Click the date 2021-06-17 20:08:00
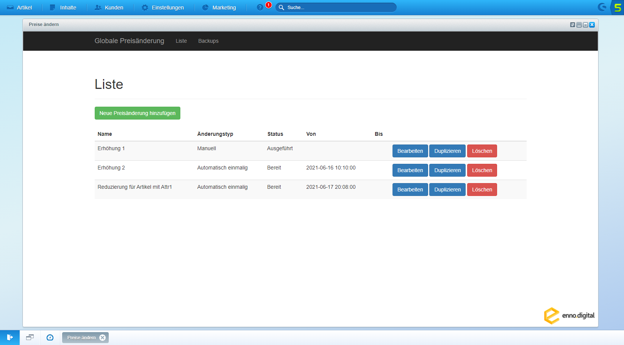This screenshot has height=345, width=624. coord(331,187)
